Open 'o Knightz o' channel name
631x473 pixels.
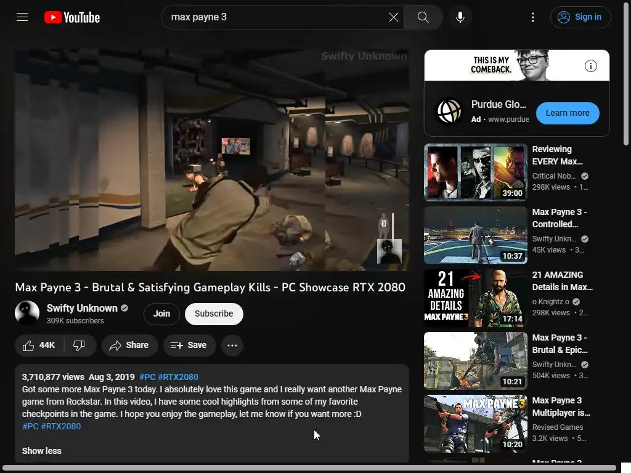tap(550, 302)
